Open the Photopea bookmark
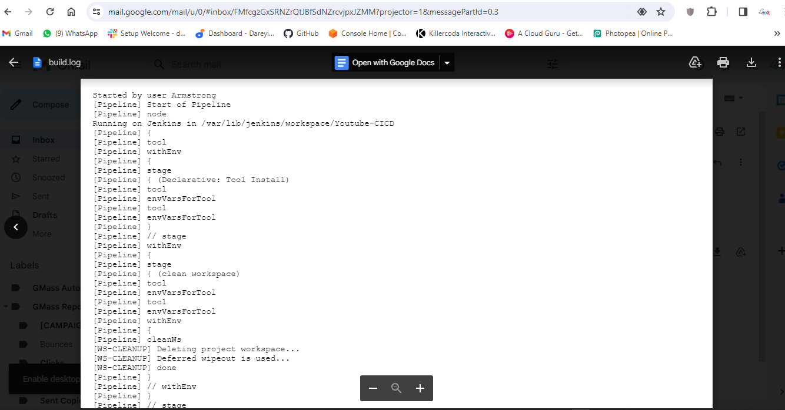Viewport: 785px width, 410px height. coord(633,33)
